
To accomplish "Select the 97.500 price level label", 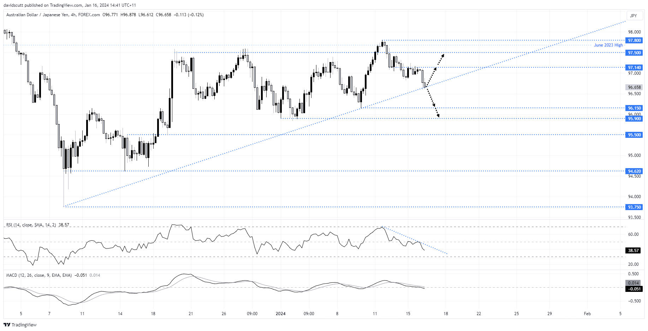I will (634, 53).
